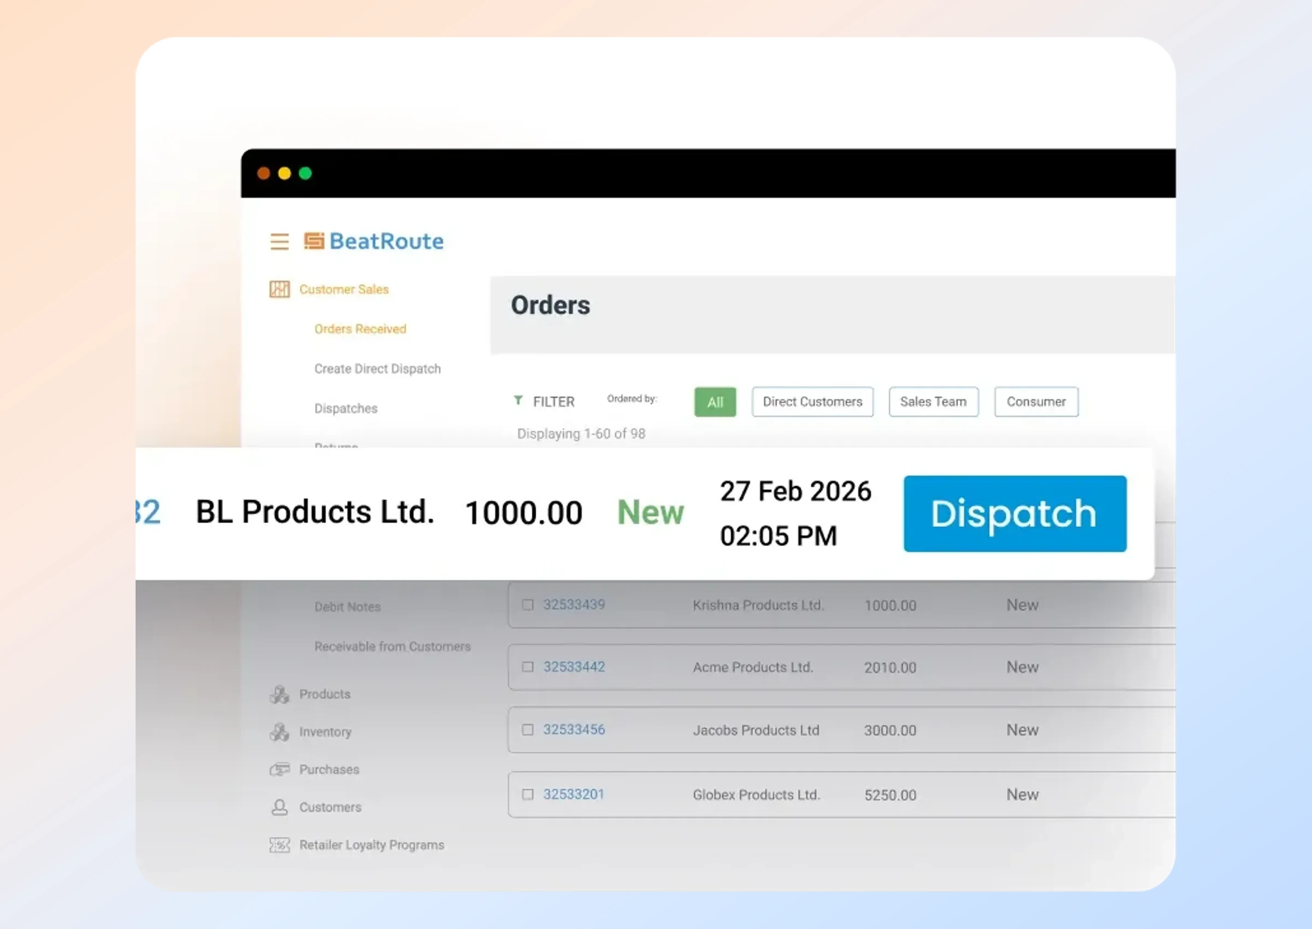
Task: Filter by Direct Customers
Action: pos(812,402)
